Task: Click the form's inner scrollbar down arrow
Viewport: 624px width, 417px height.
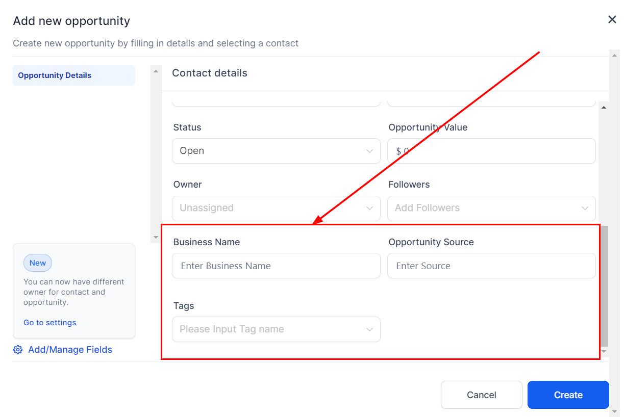Action: pos(604,351)
